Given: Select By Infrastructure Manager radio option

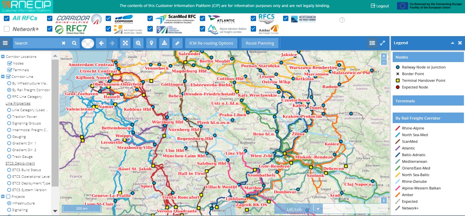Looking at the screenshot, I should [9, 83].
